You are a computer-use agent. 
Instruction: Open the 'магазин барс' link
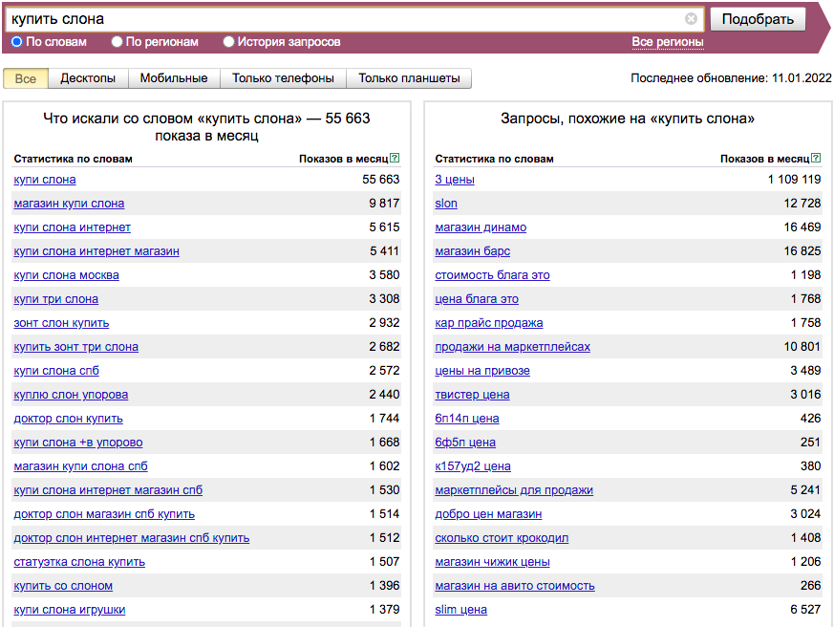(x=472, y=251)
